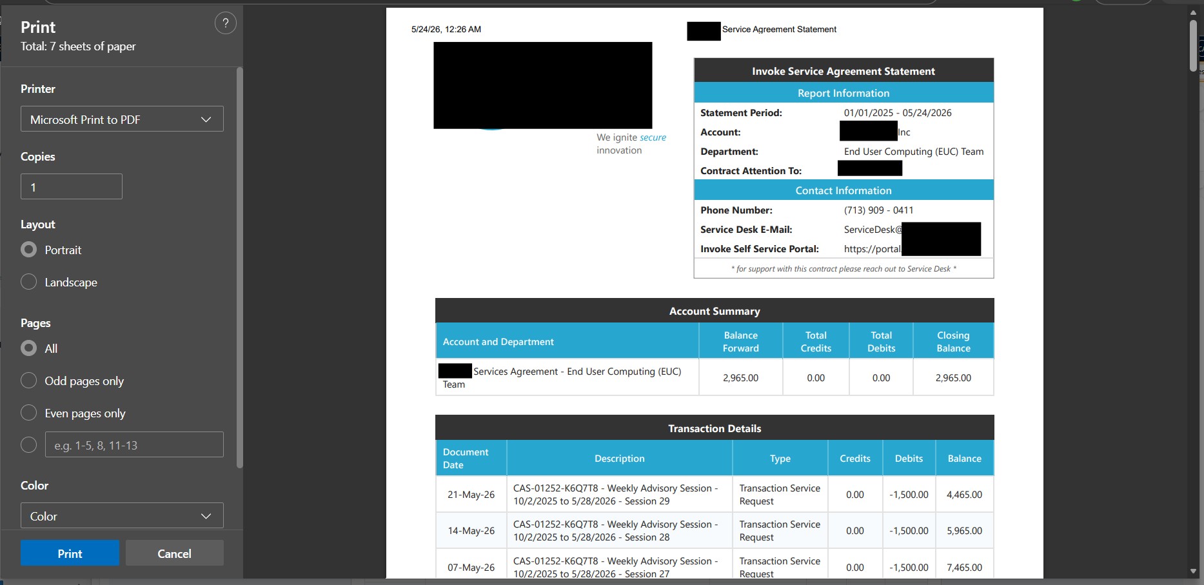1204x585 pixels.
Task: Click the https://portal self service portal value
Action: (873, 249)
